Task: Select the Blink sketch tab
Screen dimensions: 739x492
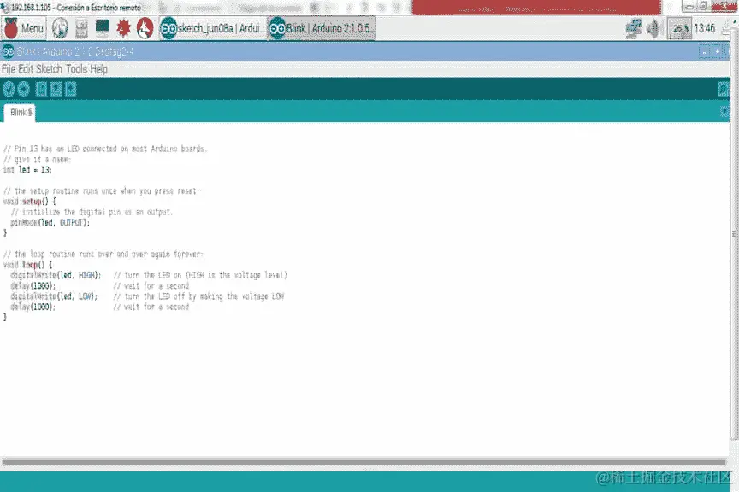Action: pos(20,113)
